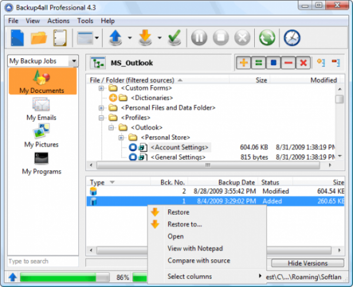Toggle the added files plus filter
The width and height of the screenshot is (353, 287).
click(243, 62)
